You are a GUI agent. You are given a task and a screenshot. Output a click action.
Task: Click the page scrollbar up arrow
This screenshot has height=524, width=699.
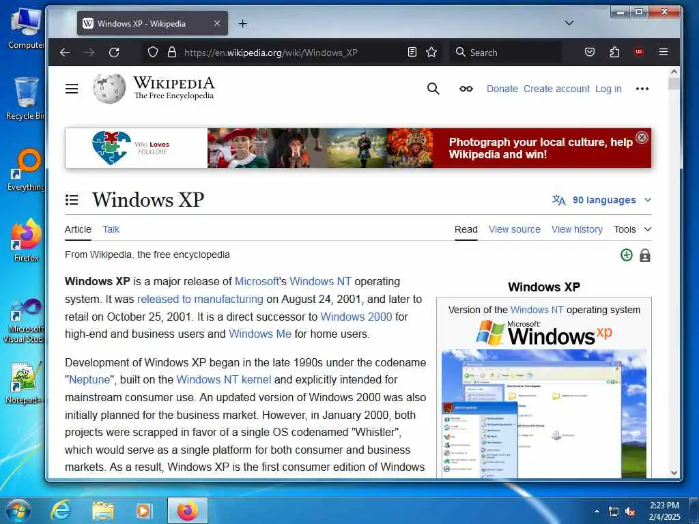(x=674, y=71)
